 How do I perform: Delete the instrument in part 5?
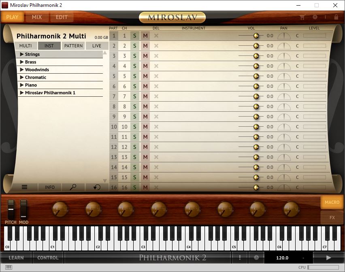click(156, 76)
